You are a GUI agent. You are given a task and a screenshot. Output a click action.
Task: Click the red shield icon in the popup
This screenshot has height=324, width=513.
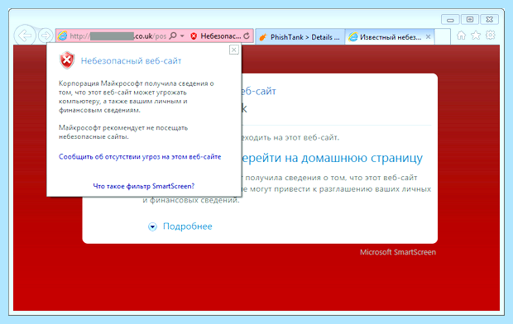67,60
